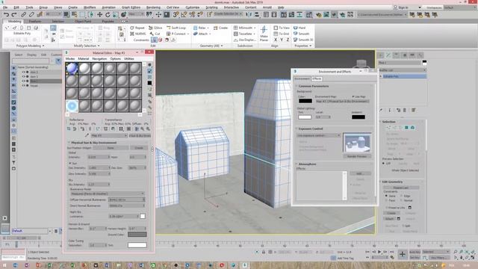478x269 pixels.
Task: Click the timeline Play Animation button
Action: click(x=379, y=252)
